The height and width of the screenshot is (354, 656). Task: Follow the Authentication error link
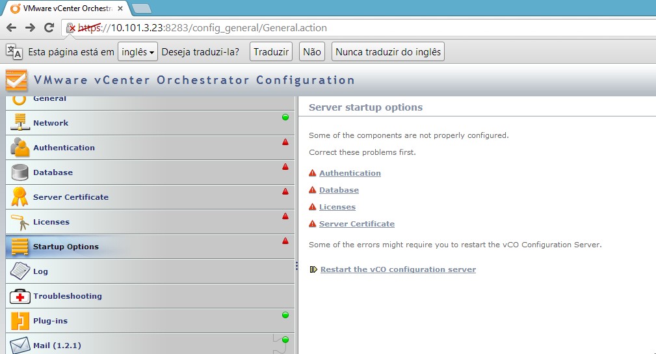[350, 173]
